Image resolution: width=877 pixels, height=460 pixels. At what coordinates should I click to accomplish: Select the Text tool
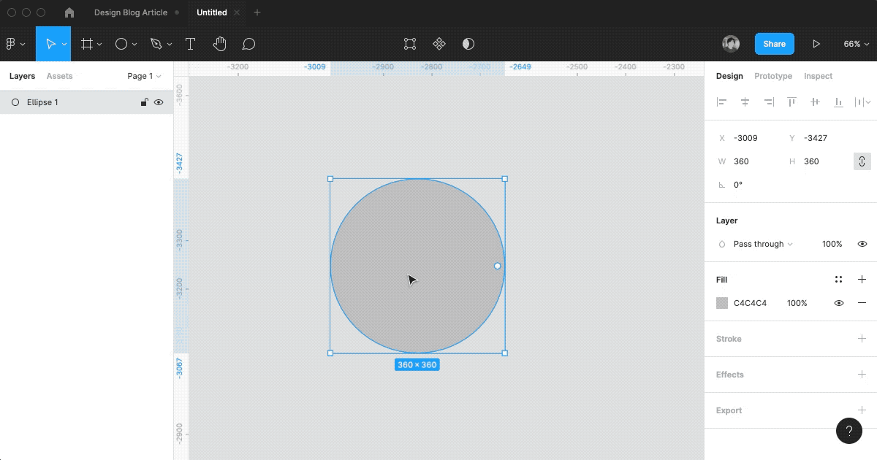(190, 44)
